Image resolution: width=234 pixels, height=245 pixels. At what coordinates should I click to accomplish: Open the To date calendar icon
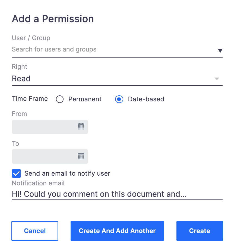[x=81, y=156]
